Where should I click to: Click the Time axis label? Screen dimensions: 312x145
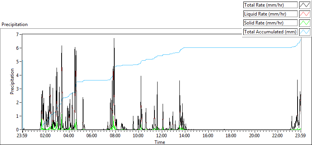(x=160, y=142)
